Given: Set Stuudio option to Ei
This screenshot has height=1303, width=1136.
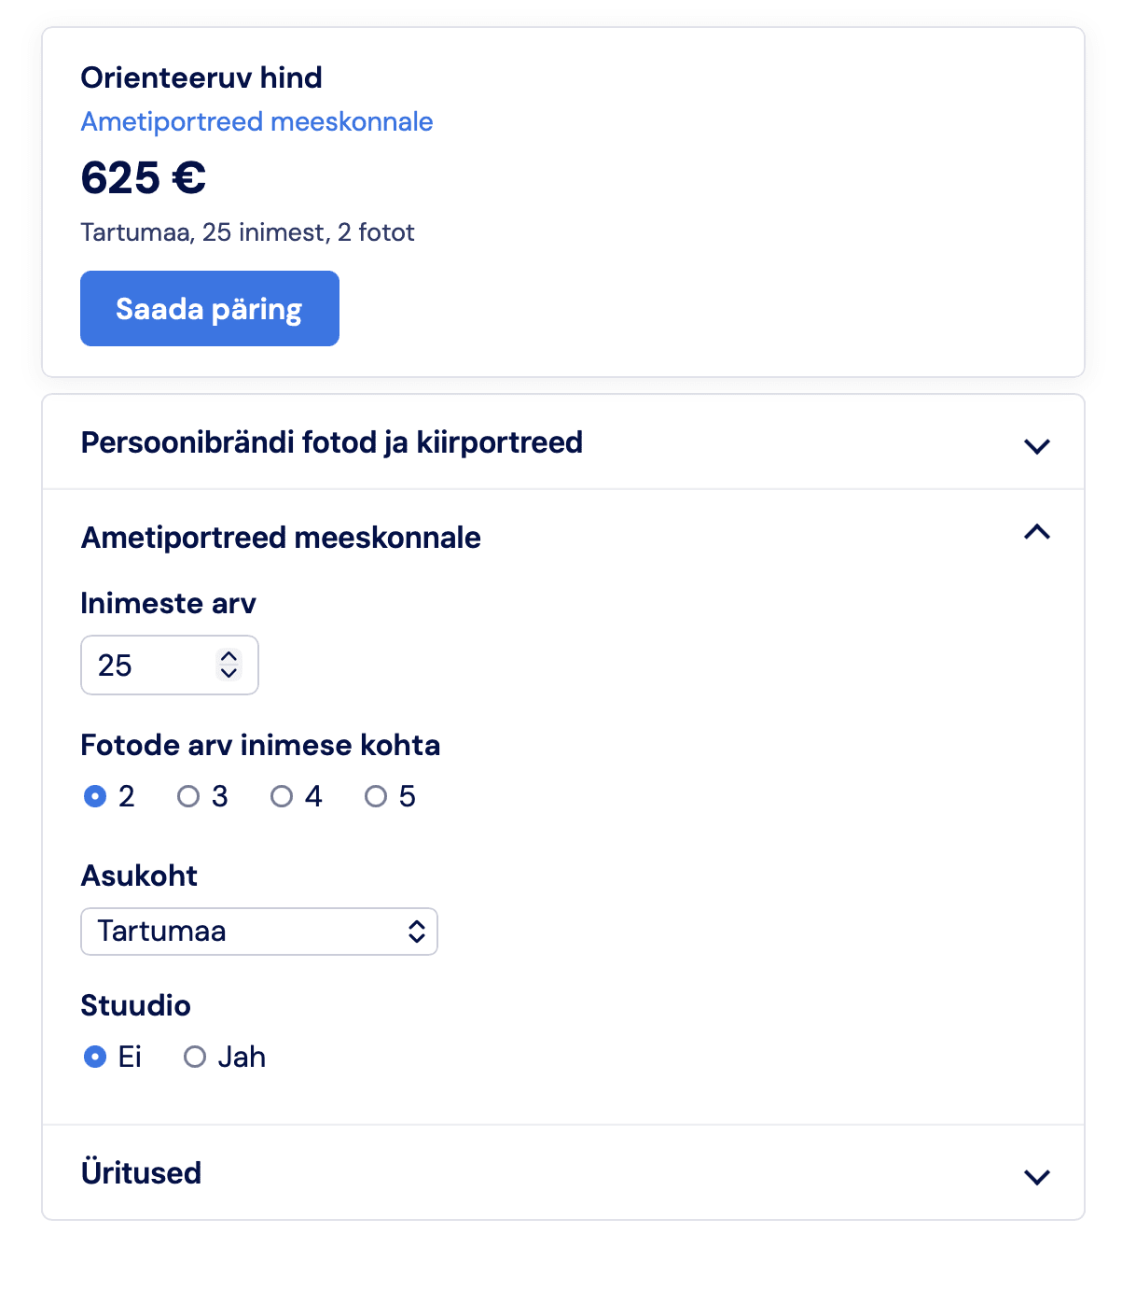Looking at the screenshot, I should coord(95,1057).
